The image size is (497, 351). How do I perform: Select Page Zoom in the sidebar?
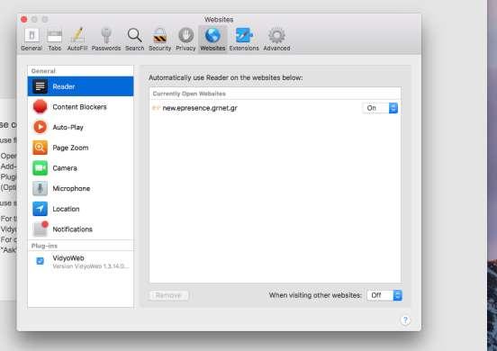[80, 148]
